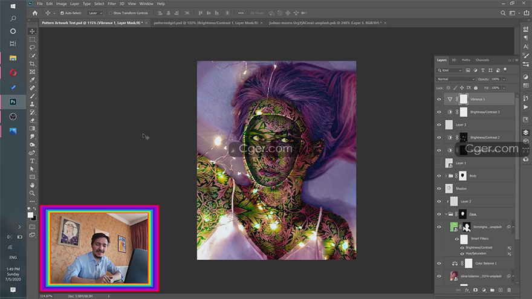Select the Path Selection arrow tool
This screenshot has height=299, width=532.
[x=32, y=169]
